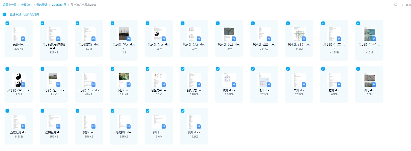Open the 离卦.doc file icon
The image size is (411, 151).
(x=299, y=80)
